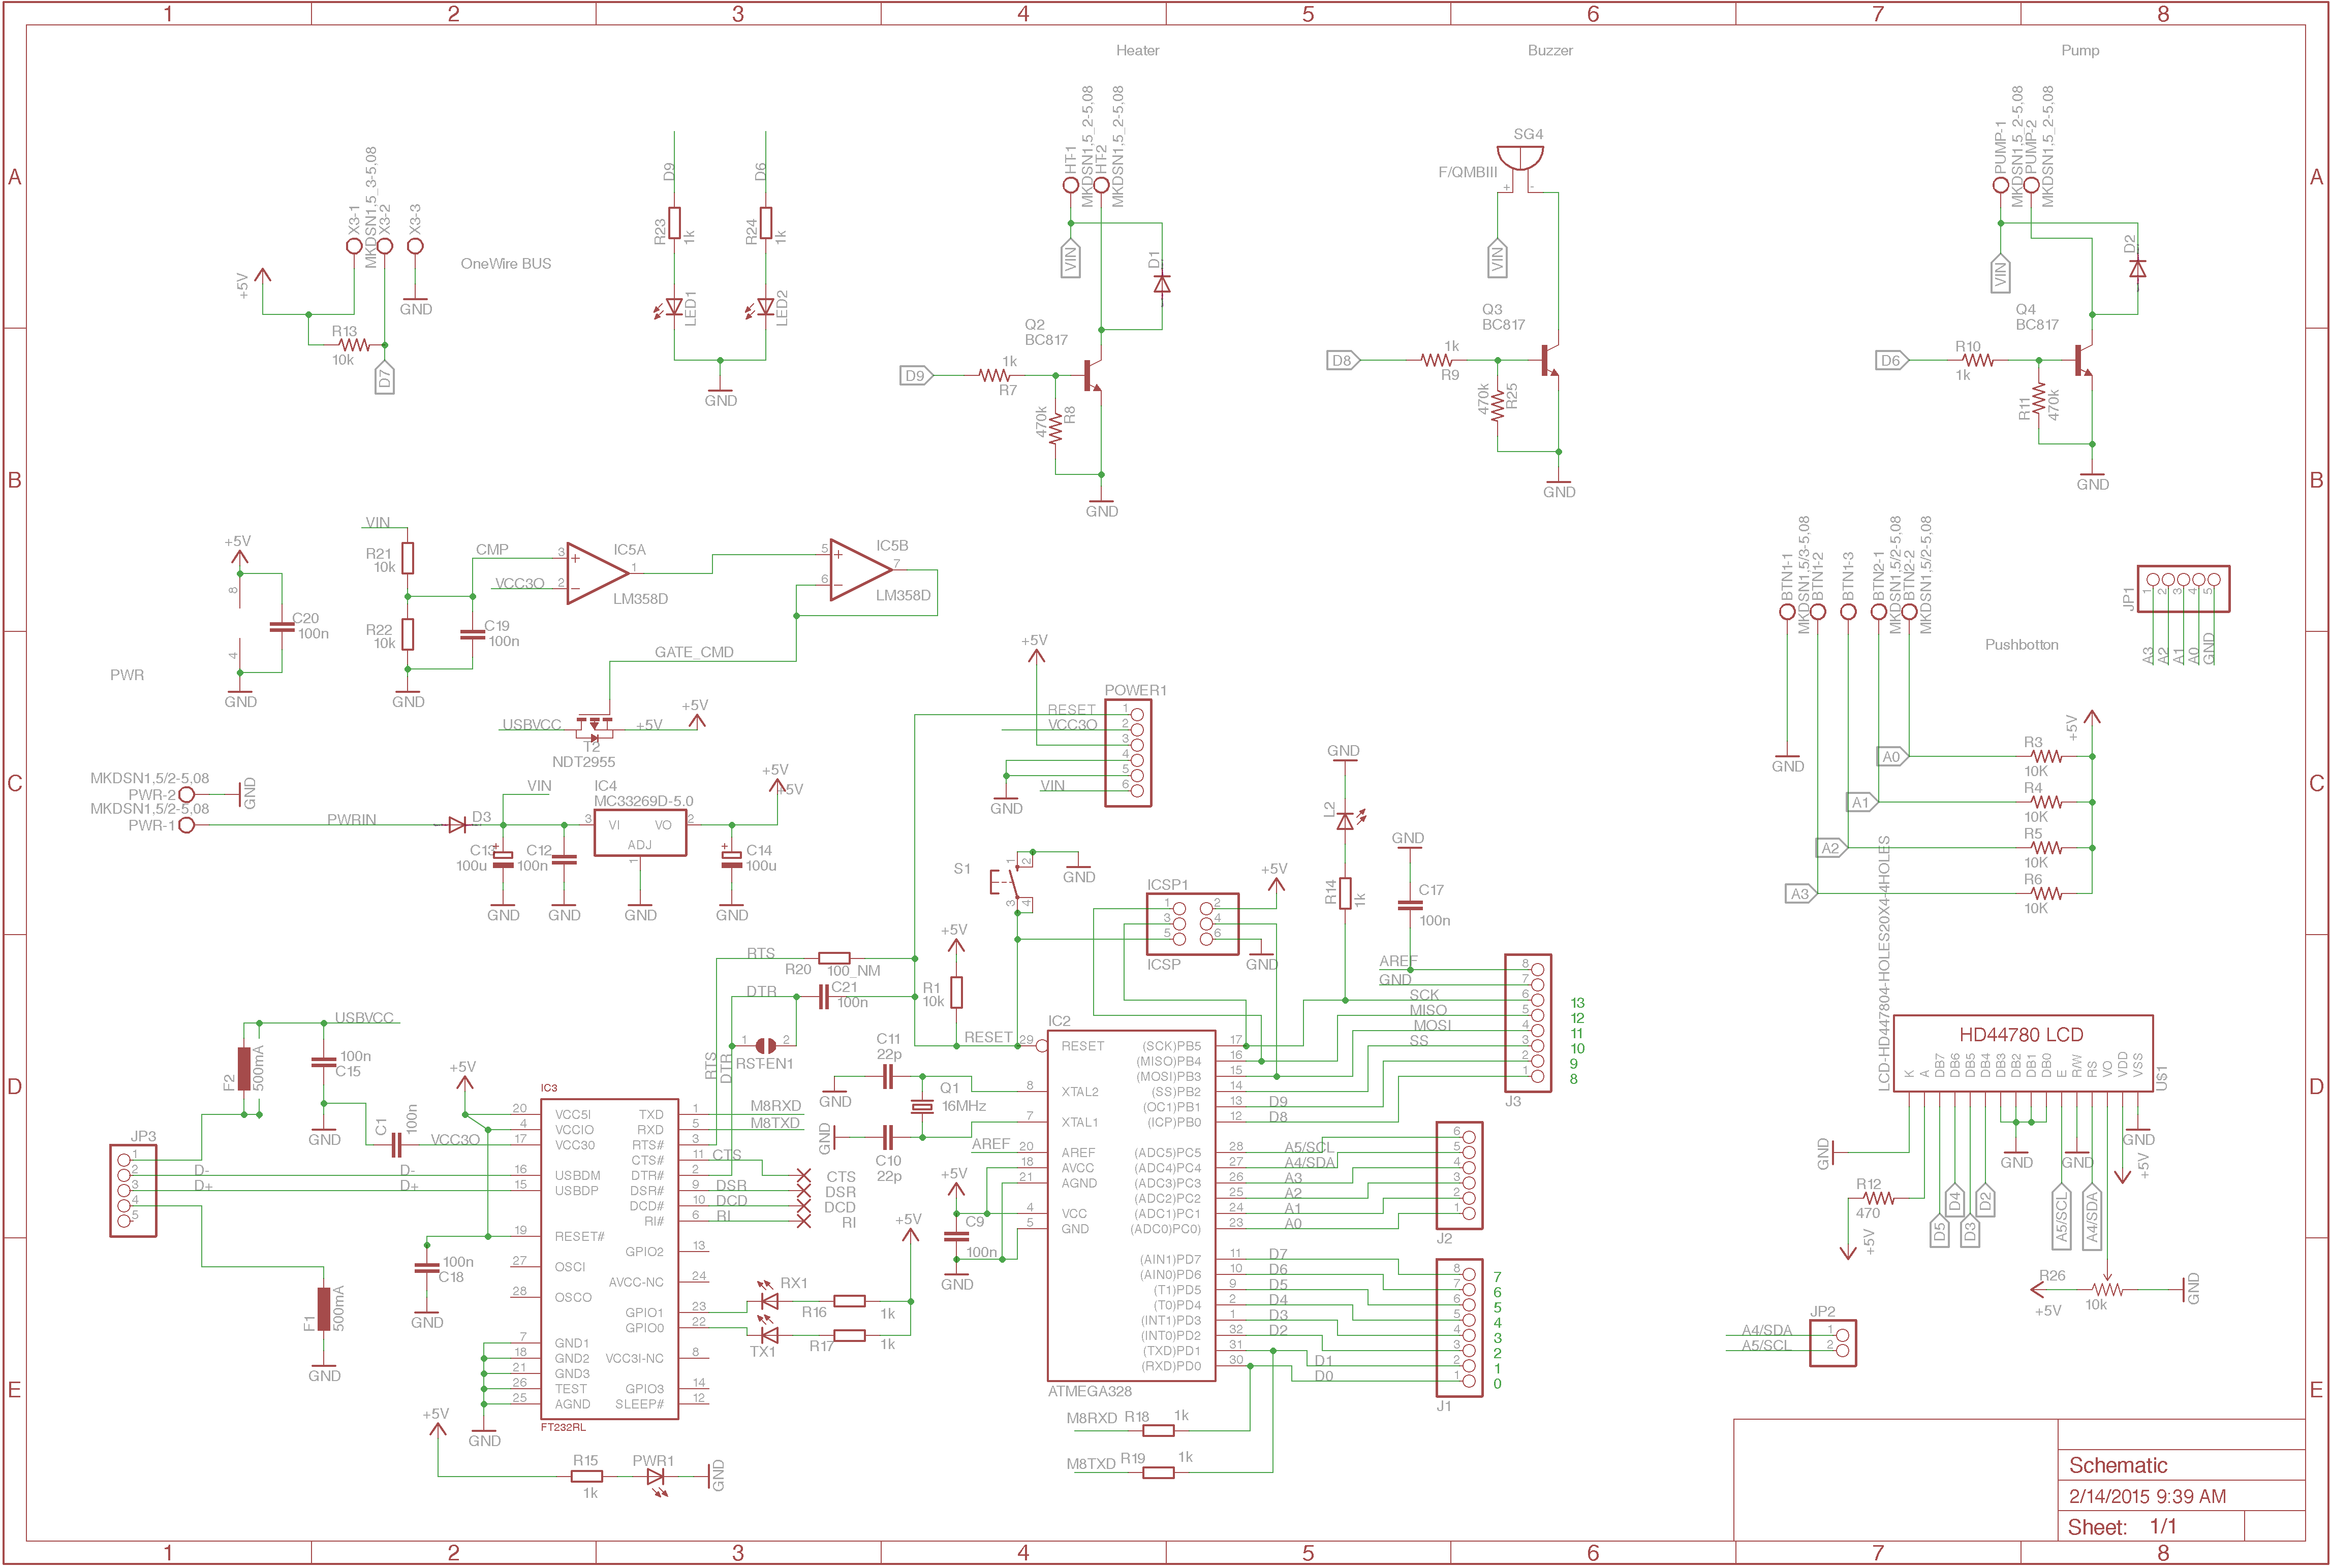
Task: Select the JP2 two-pin header
Action: 1833,1343
